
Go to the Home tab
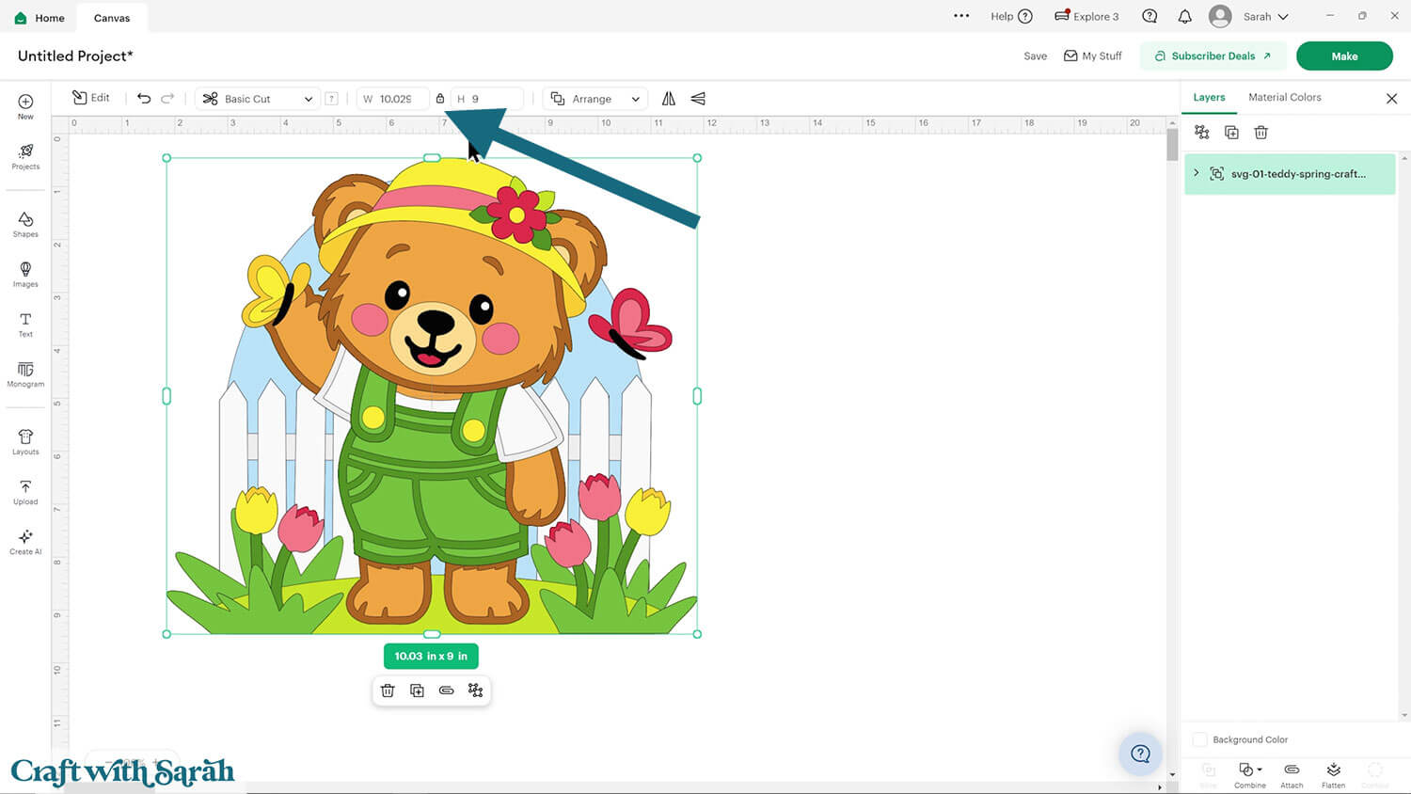click(40, 18)
